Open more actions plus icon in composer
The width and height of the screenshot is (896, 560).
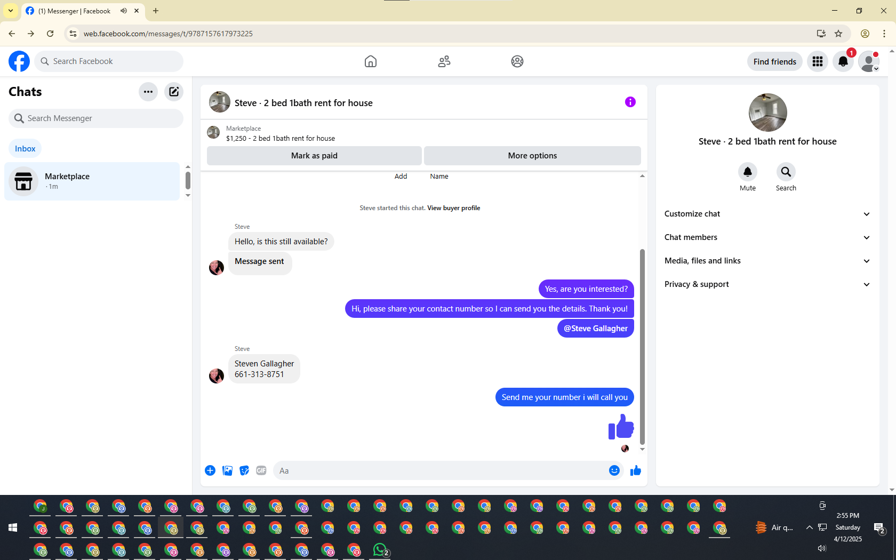[210, 470]
